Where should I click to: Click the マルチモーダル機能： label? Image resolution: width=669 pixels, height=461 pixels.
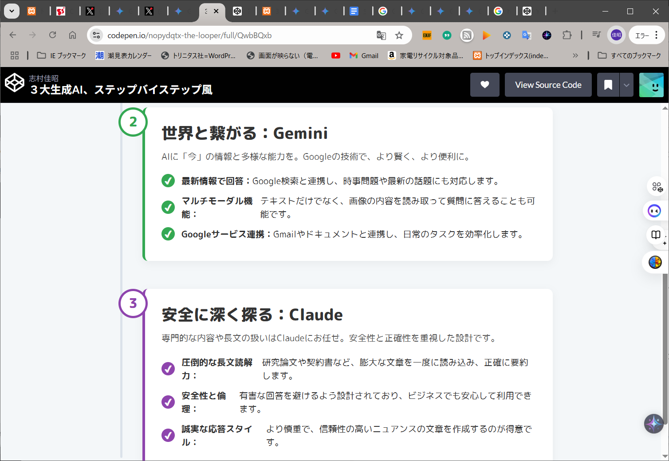pos(217,207)
